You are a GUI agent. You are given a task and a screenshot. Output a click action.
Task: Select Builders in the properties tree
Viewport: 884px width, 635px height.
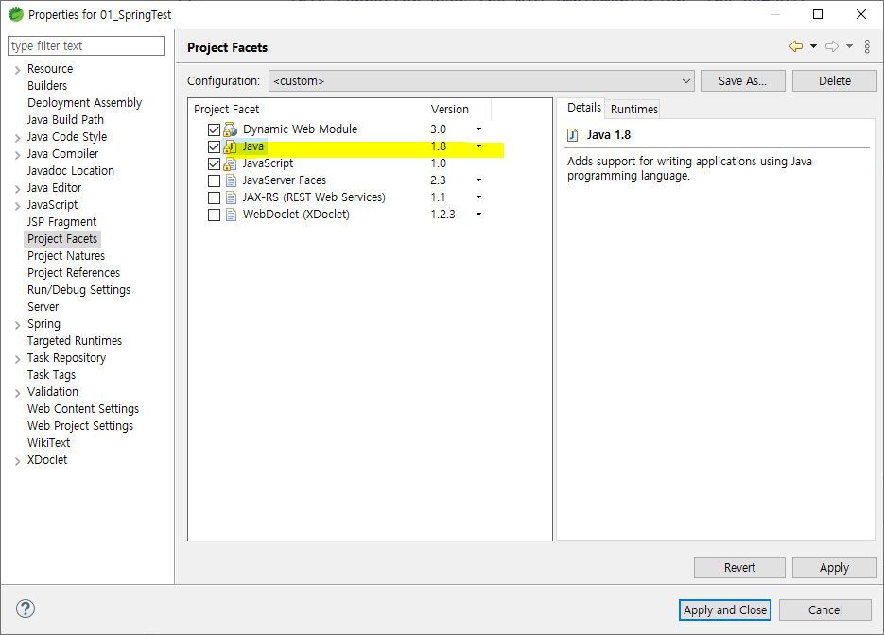coord(47,86)
